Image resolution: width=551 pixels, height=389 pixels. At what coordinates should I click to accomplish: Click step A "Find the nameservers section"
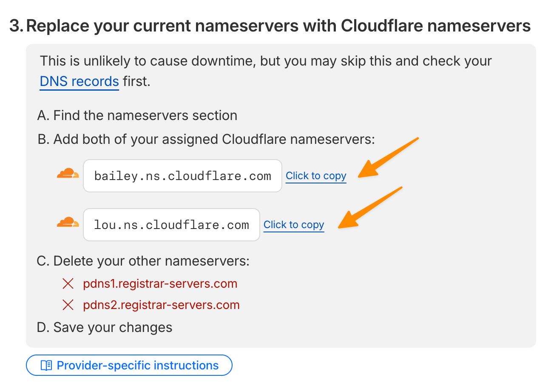pyautogui.click(x=137, y=116)
